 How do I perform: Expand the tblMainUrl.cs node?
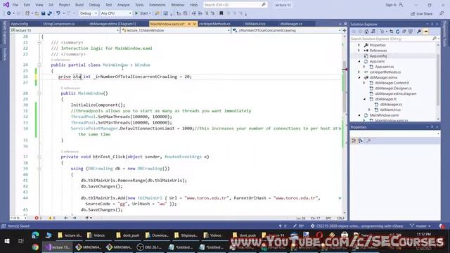(x=370, y=110)
